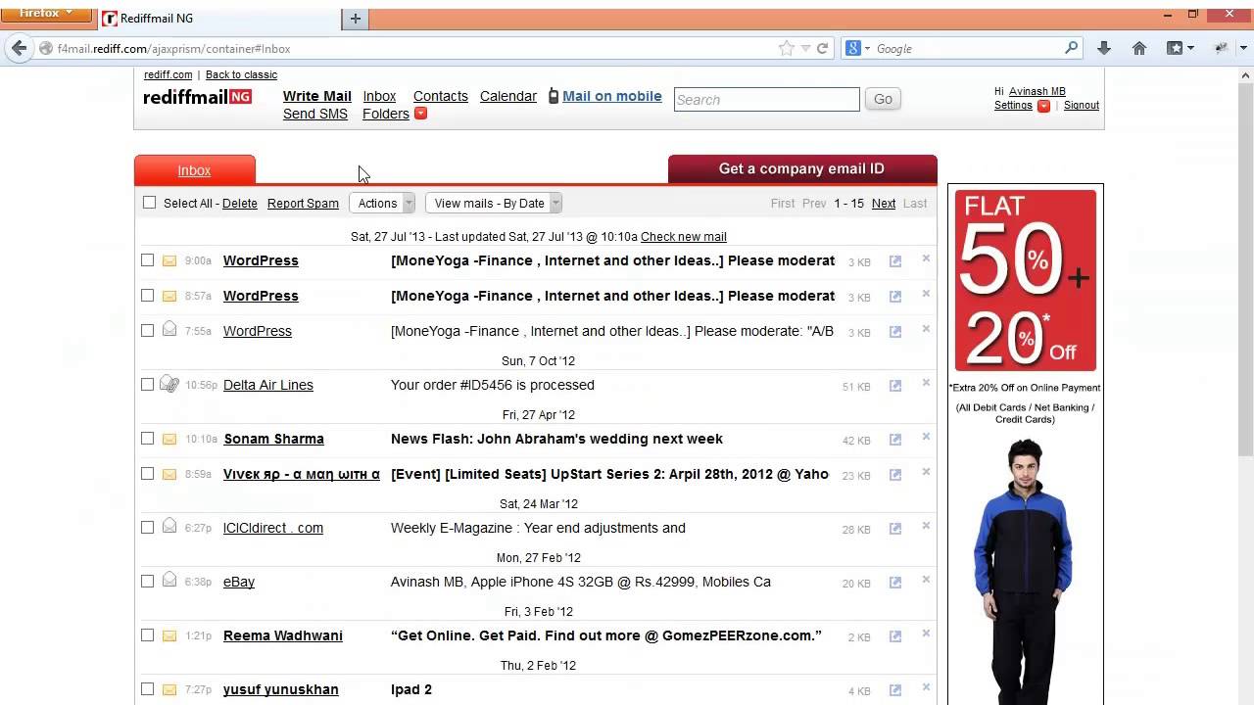Go to Firefox home page icon
This screenshot has height=705, width=1254.
coord(1139,48)
